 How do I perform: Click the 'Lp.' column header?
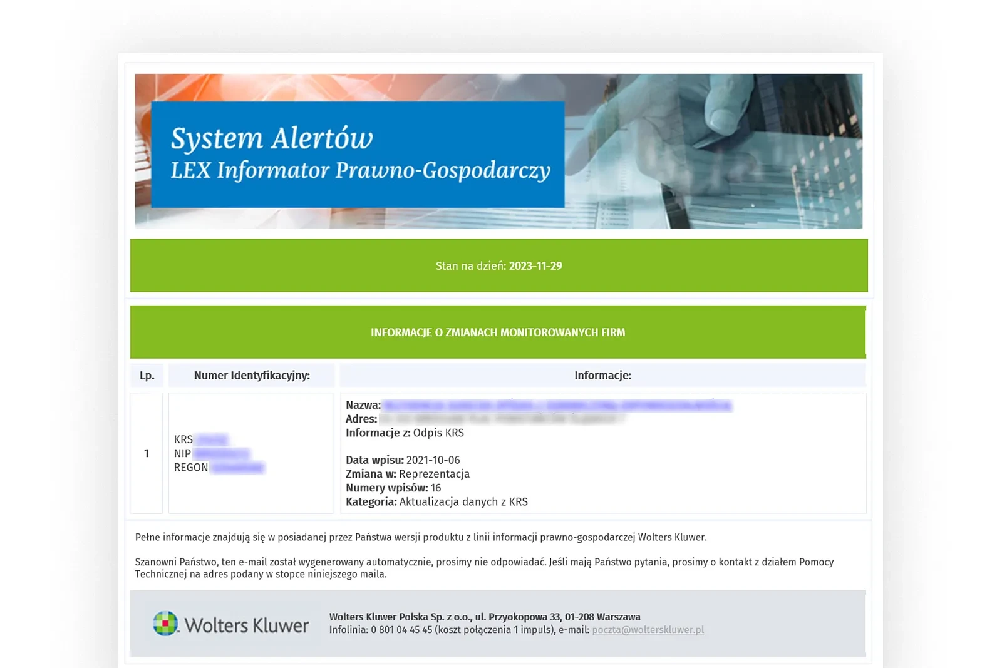147,376
